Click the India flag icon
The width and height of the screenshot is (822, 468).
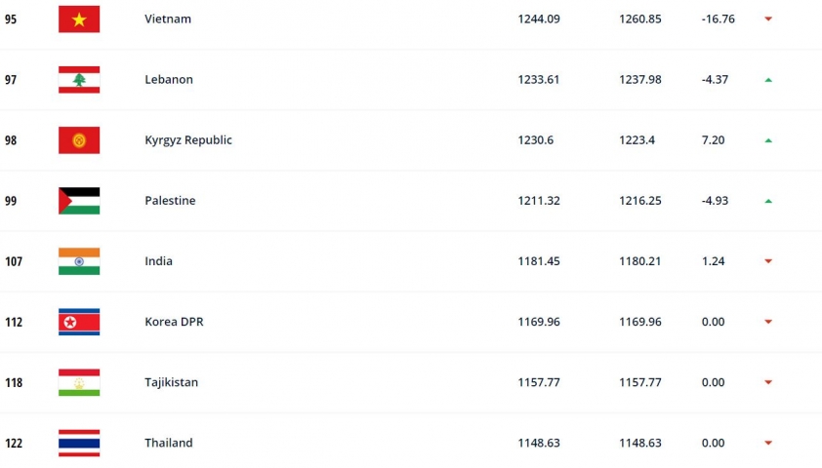click(79, 261)
